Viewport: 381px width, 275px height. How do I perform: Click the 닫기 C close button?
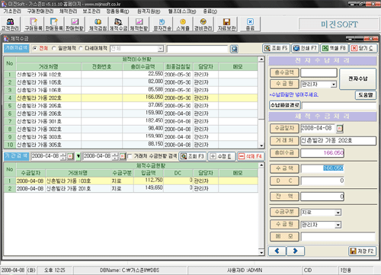coord(363,48)
